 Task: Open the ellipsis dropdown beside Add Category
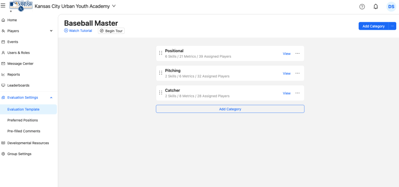coord(392,26)
